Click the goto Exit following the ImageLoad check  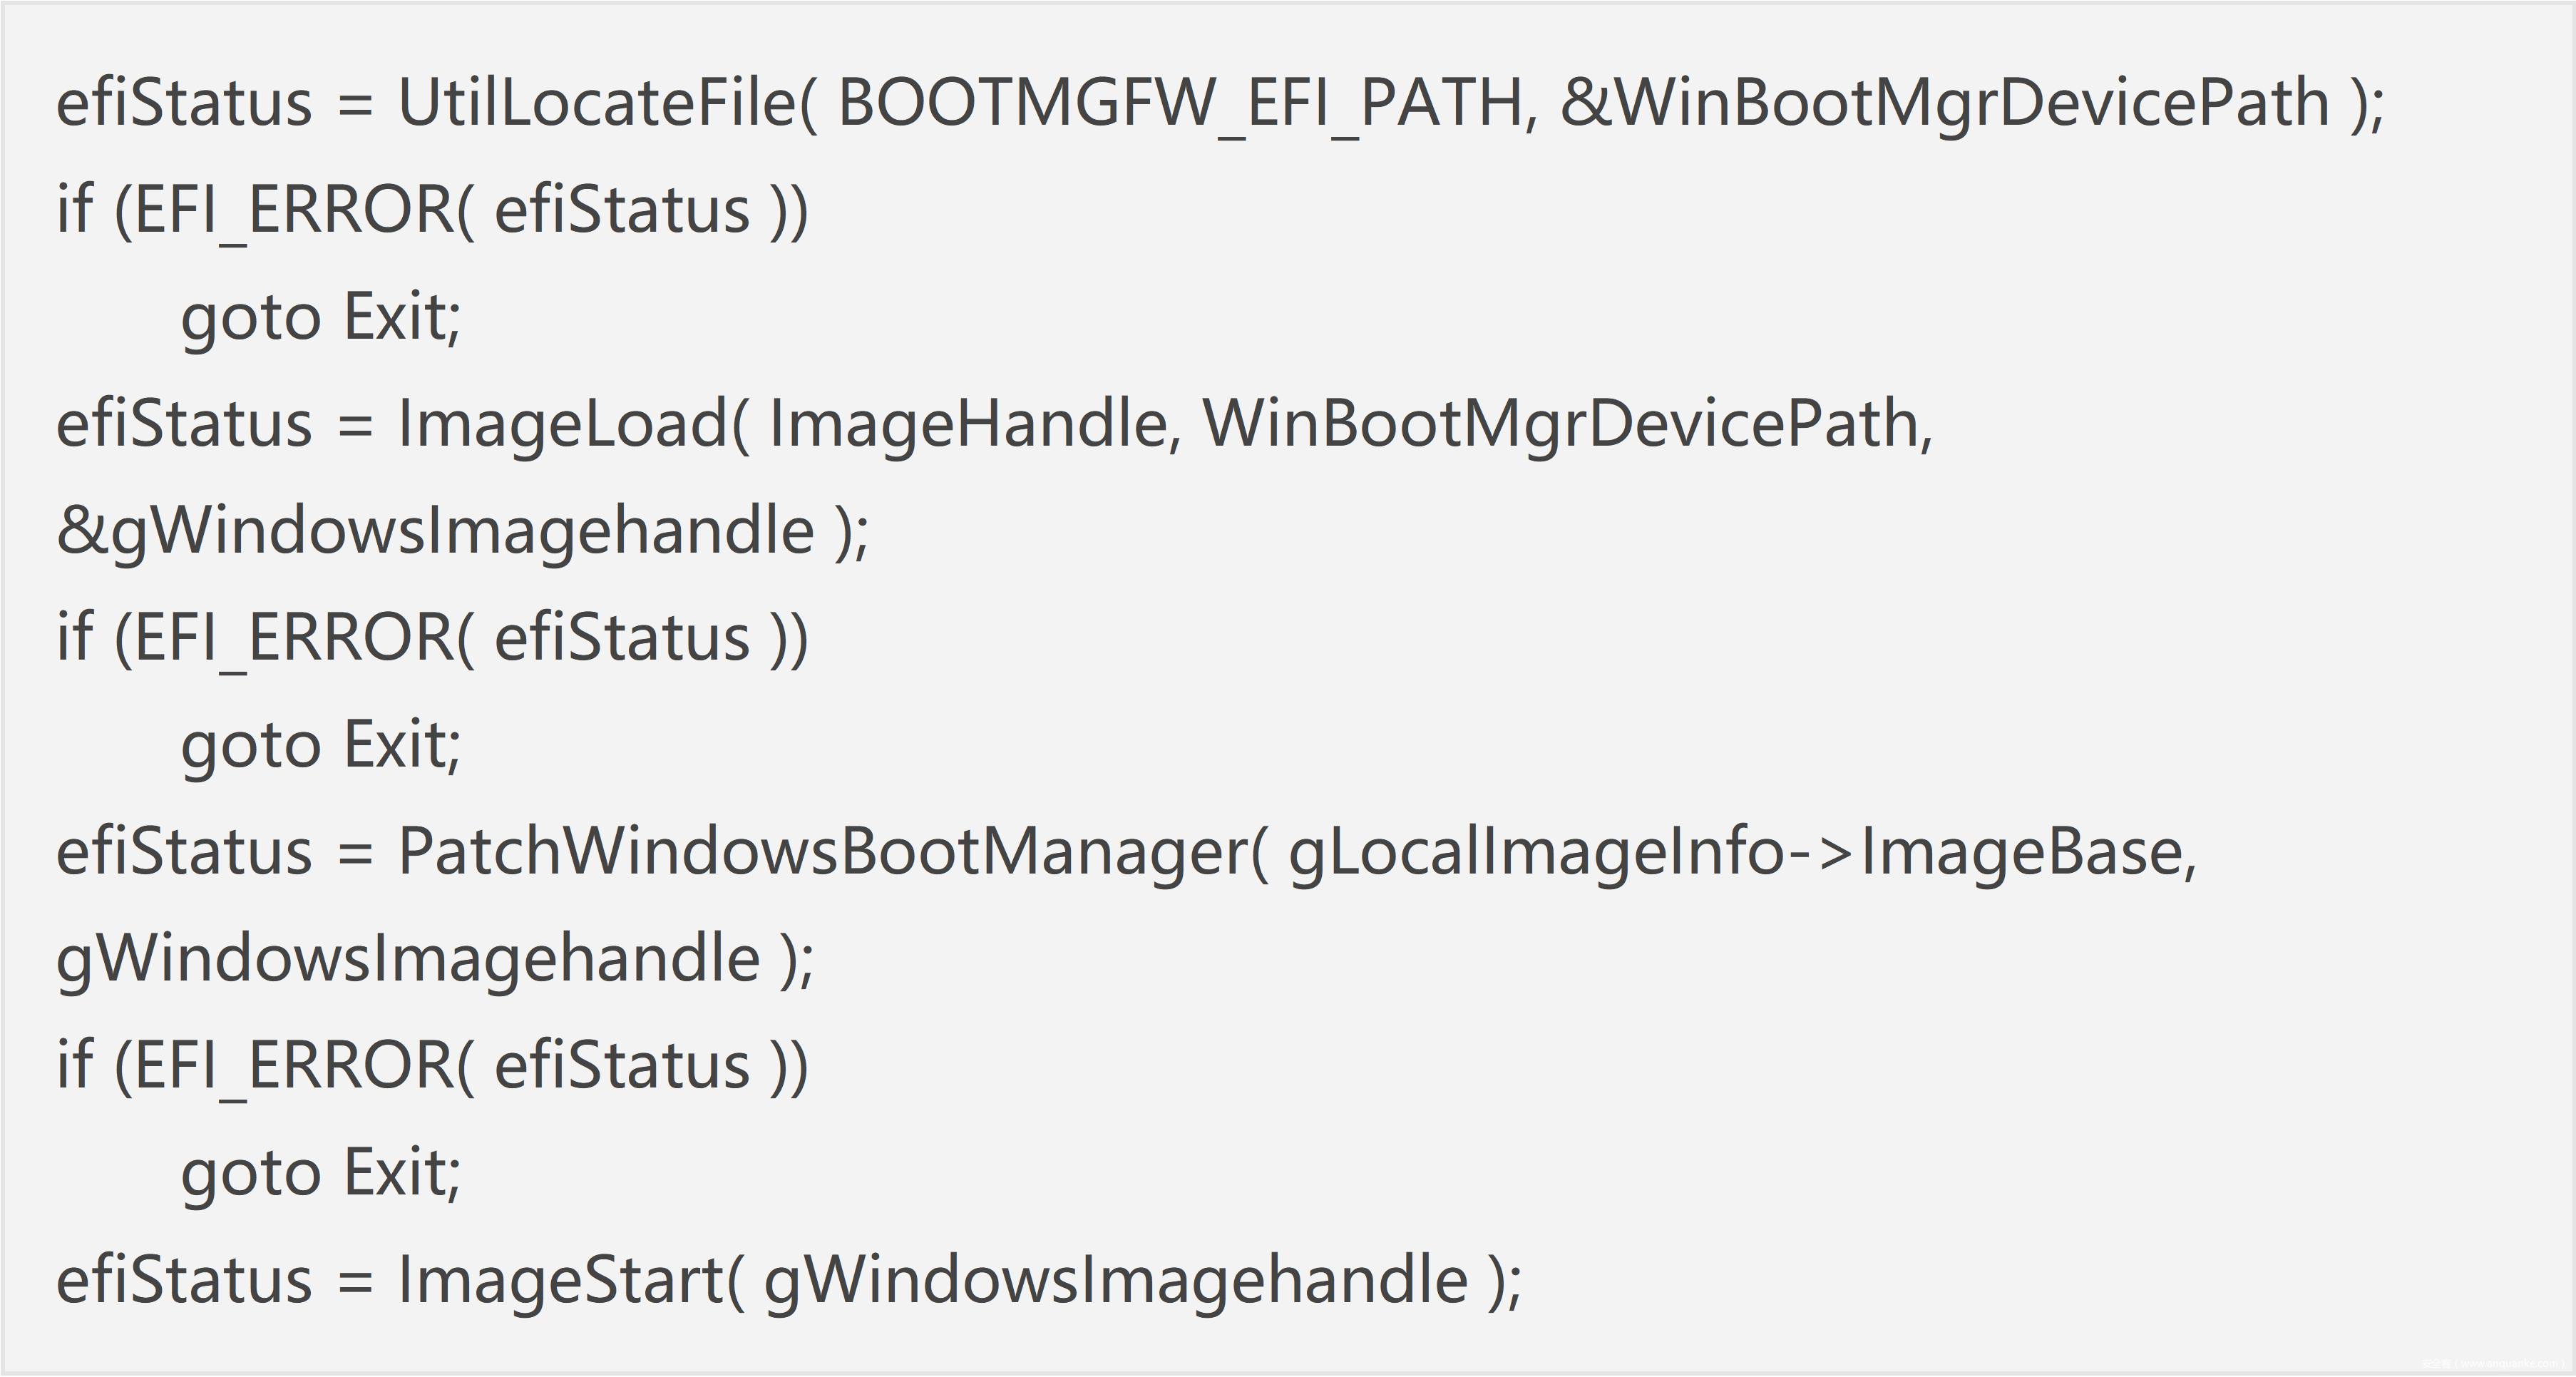click(320, 744)
